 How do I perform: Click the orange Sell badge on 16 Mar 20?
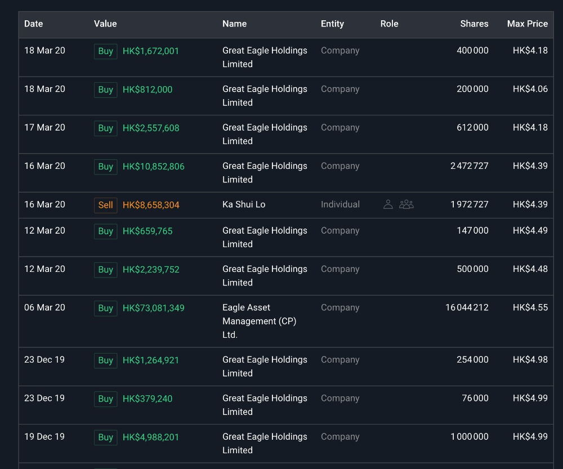(x=105, y=205)
